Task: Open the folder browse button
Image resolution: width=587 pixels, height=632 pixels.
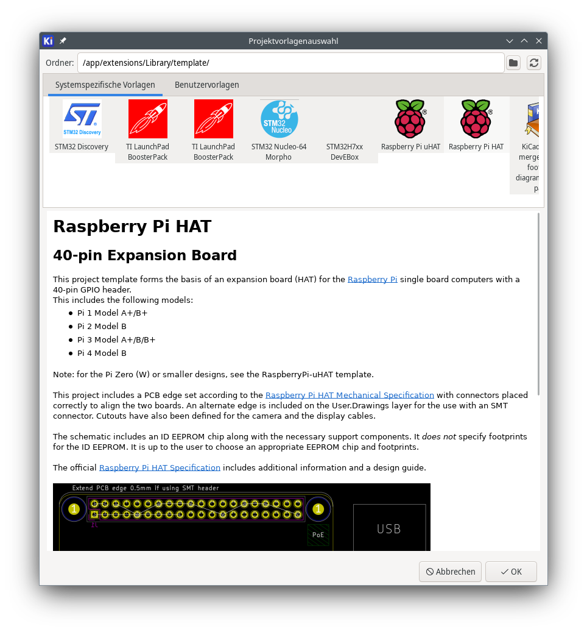Action: [513, 63]
